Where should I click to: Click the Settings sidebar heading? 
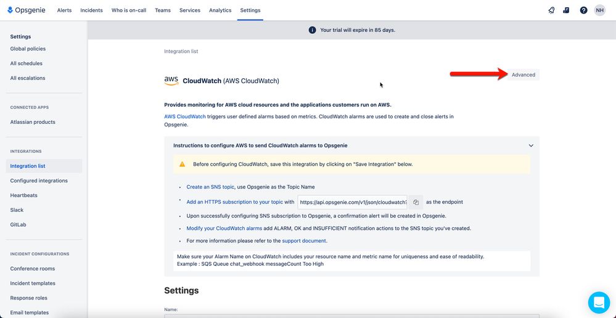[x=20, y=36]
